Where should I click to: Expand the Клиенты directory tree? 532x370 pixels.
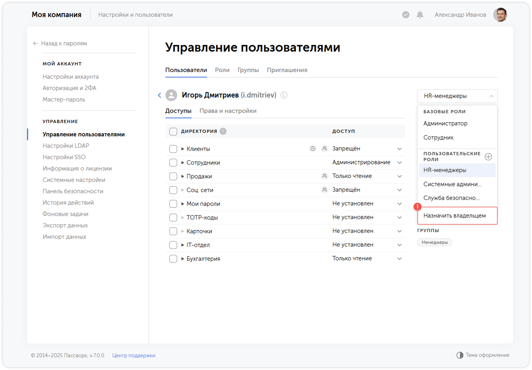(183, 149)
